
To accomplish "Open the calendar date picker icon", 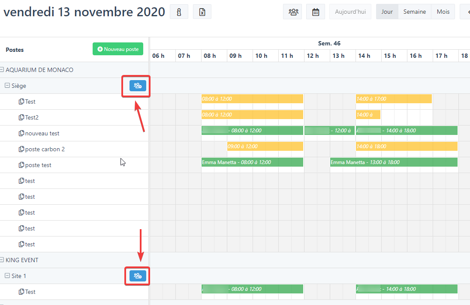I will coord(316,12).
